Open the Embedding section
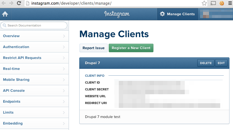 pyautogui.click(x=34, y=123)
